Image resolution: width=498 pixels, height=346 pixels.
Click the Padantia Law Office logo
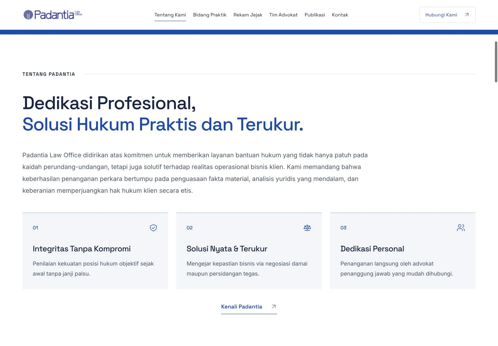click(53, 15)
